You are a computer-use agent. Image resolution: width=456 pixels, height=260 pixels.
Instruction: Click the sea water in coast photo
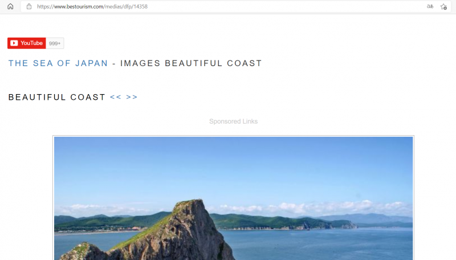point(319,242)
